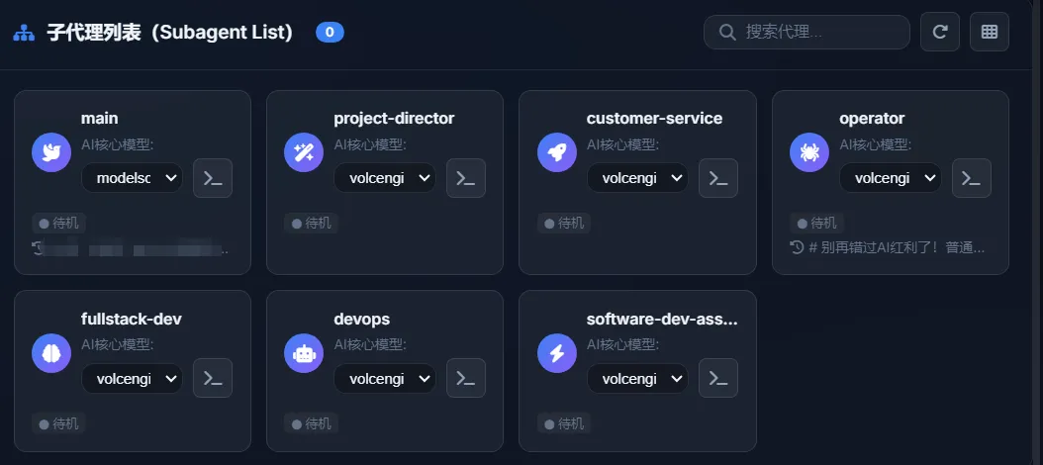The width and height of the screenshot is (1043, 465).
Task: Expand the main agent model dropdown
Action: pos(133,178)
